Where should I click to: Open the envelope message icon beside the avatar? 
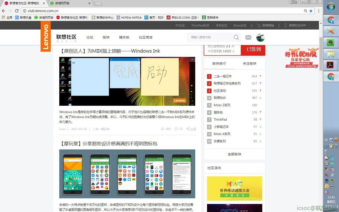pyautogui.click(x=248, y=37)
